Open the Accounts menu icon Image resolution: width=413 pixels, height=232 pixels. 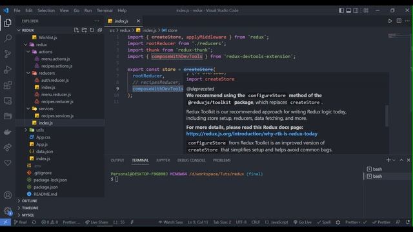pos(8,195)
